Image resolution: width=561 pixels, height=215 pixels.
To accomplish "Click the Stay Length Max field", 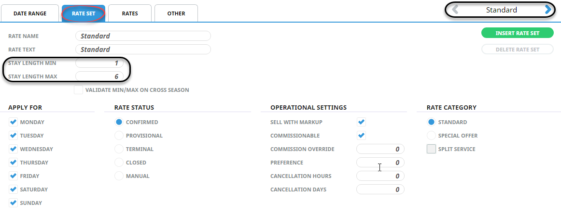I will click(x=99, y=76).
